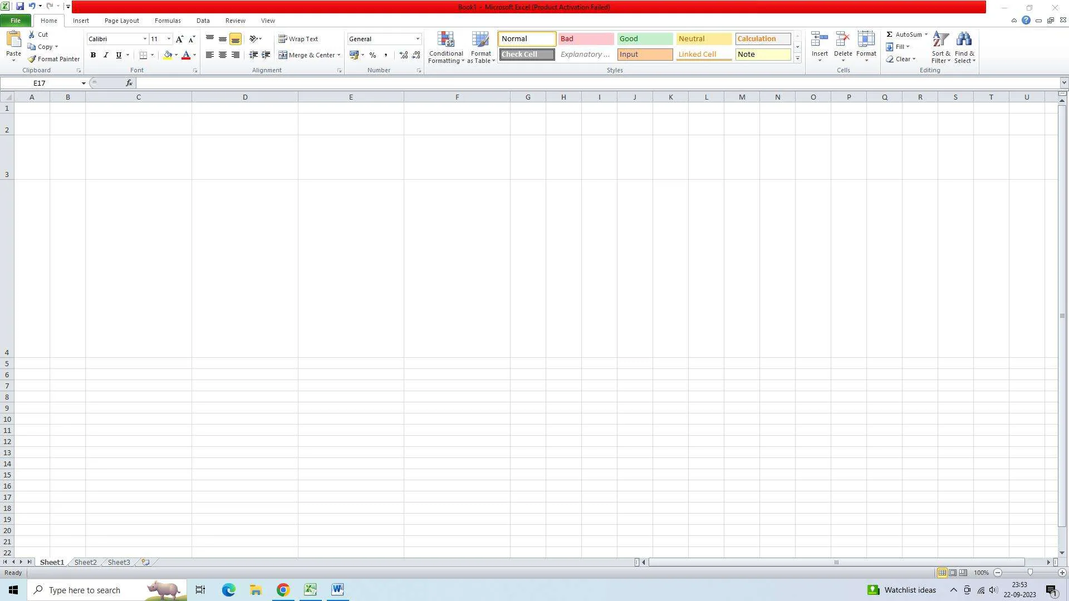Click the Formulas menu tab

click(x=166, y=20)
